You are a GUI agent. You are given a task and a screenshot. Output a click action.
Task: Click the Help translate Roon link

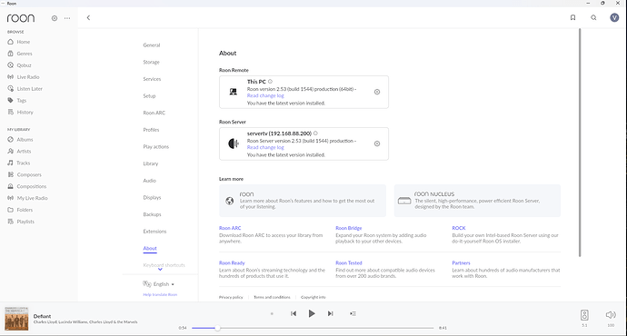(160, 295)
